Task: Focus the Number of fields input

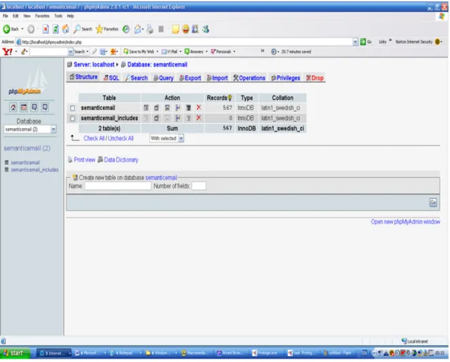Action: click(199, 186)
